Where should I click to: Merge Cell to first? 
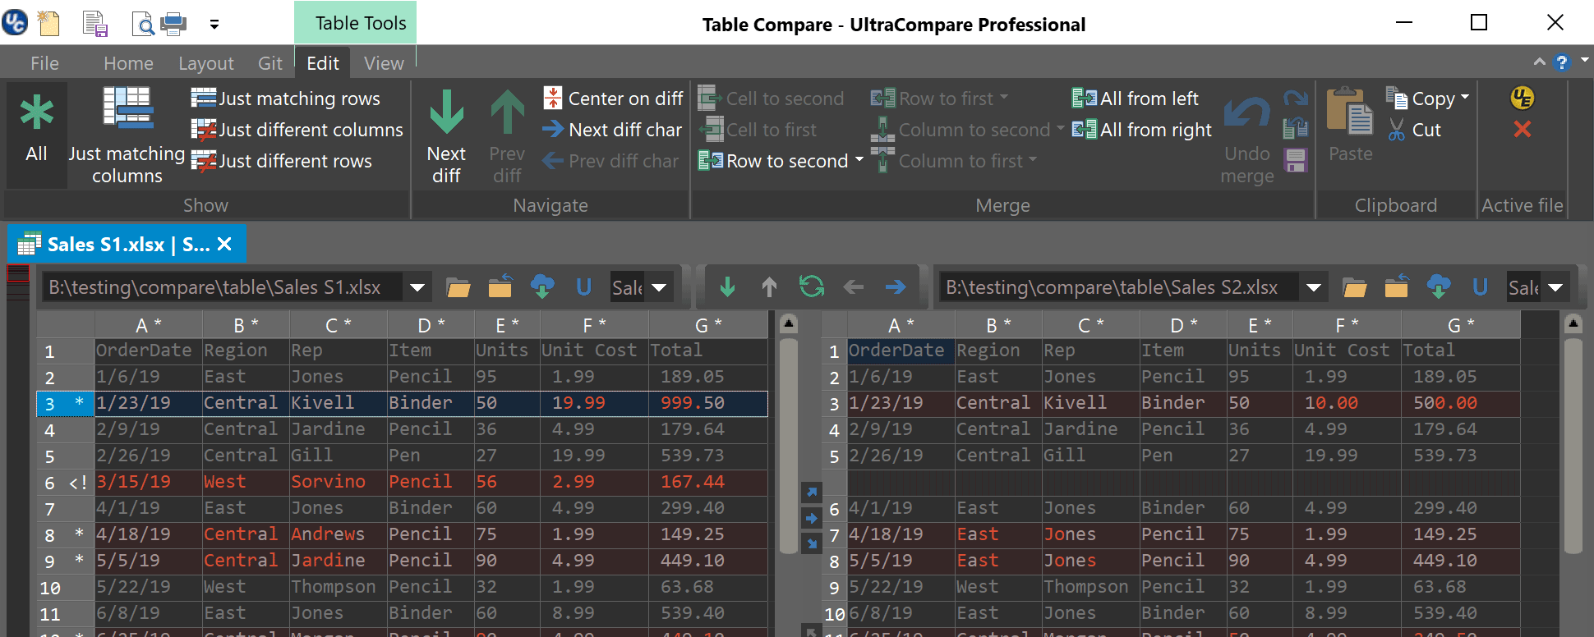point(758,130)
